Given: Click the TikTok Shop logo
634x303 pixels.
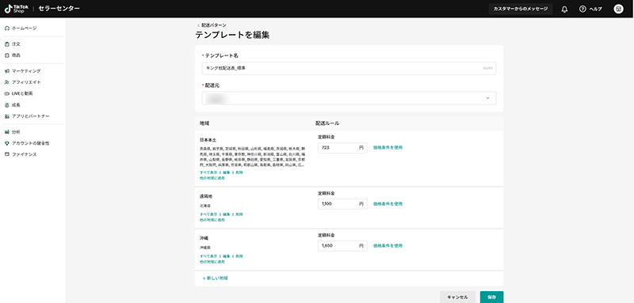Looking at the screenshot, I should [17, 9].
